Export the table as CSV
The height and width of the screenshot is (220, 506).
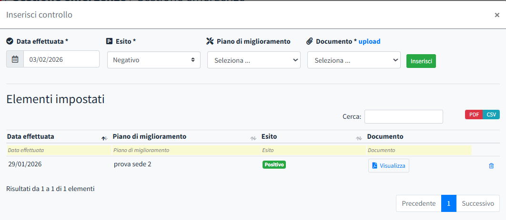[491, 115]
